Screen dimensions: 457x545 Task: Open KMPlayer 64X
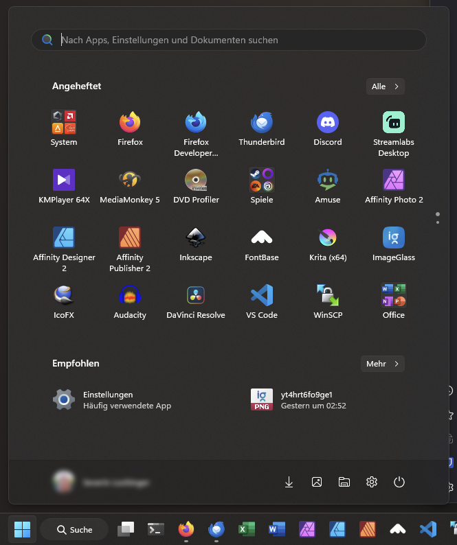tap(64, 185)
